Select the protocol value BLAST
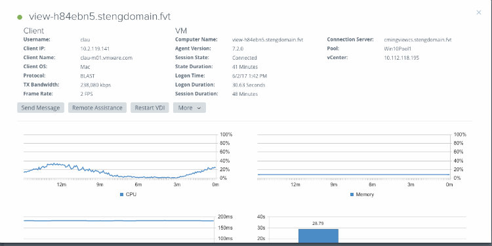 pyautogui.click(x=87, y=76)
